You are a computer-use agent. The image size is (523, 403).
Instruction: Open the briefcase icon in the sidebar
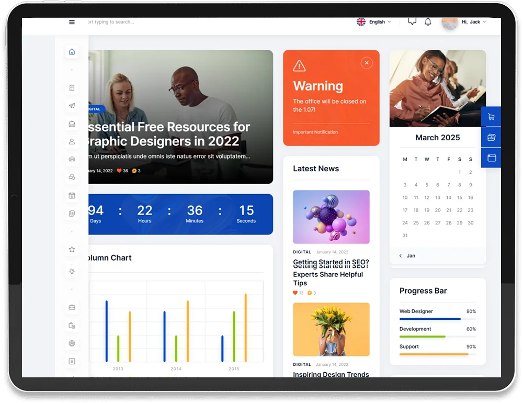click(x=72, y=307)
